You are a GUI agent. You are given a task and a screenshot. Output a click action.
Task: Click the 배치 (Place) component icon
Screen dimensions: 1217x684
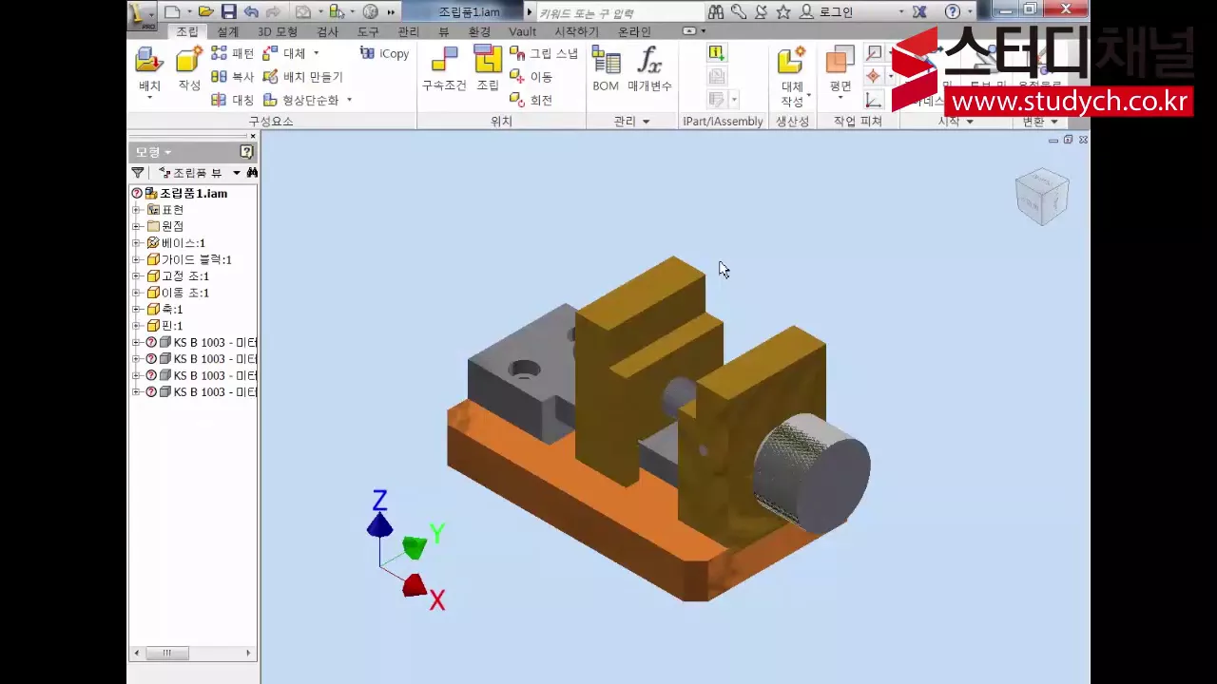[x=149, y=61]
